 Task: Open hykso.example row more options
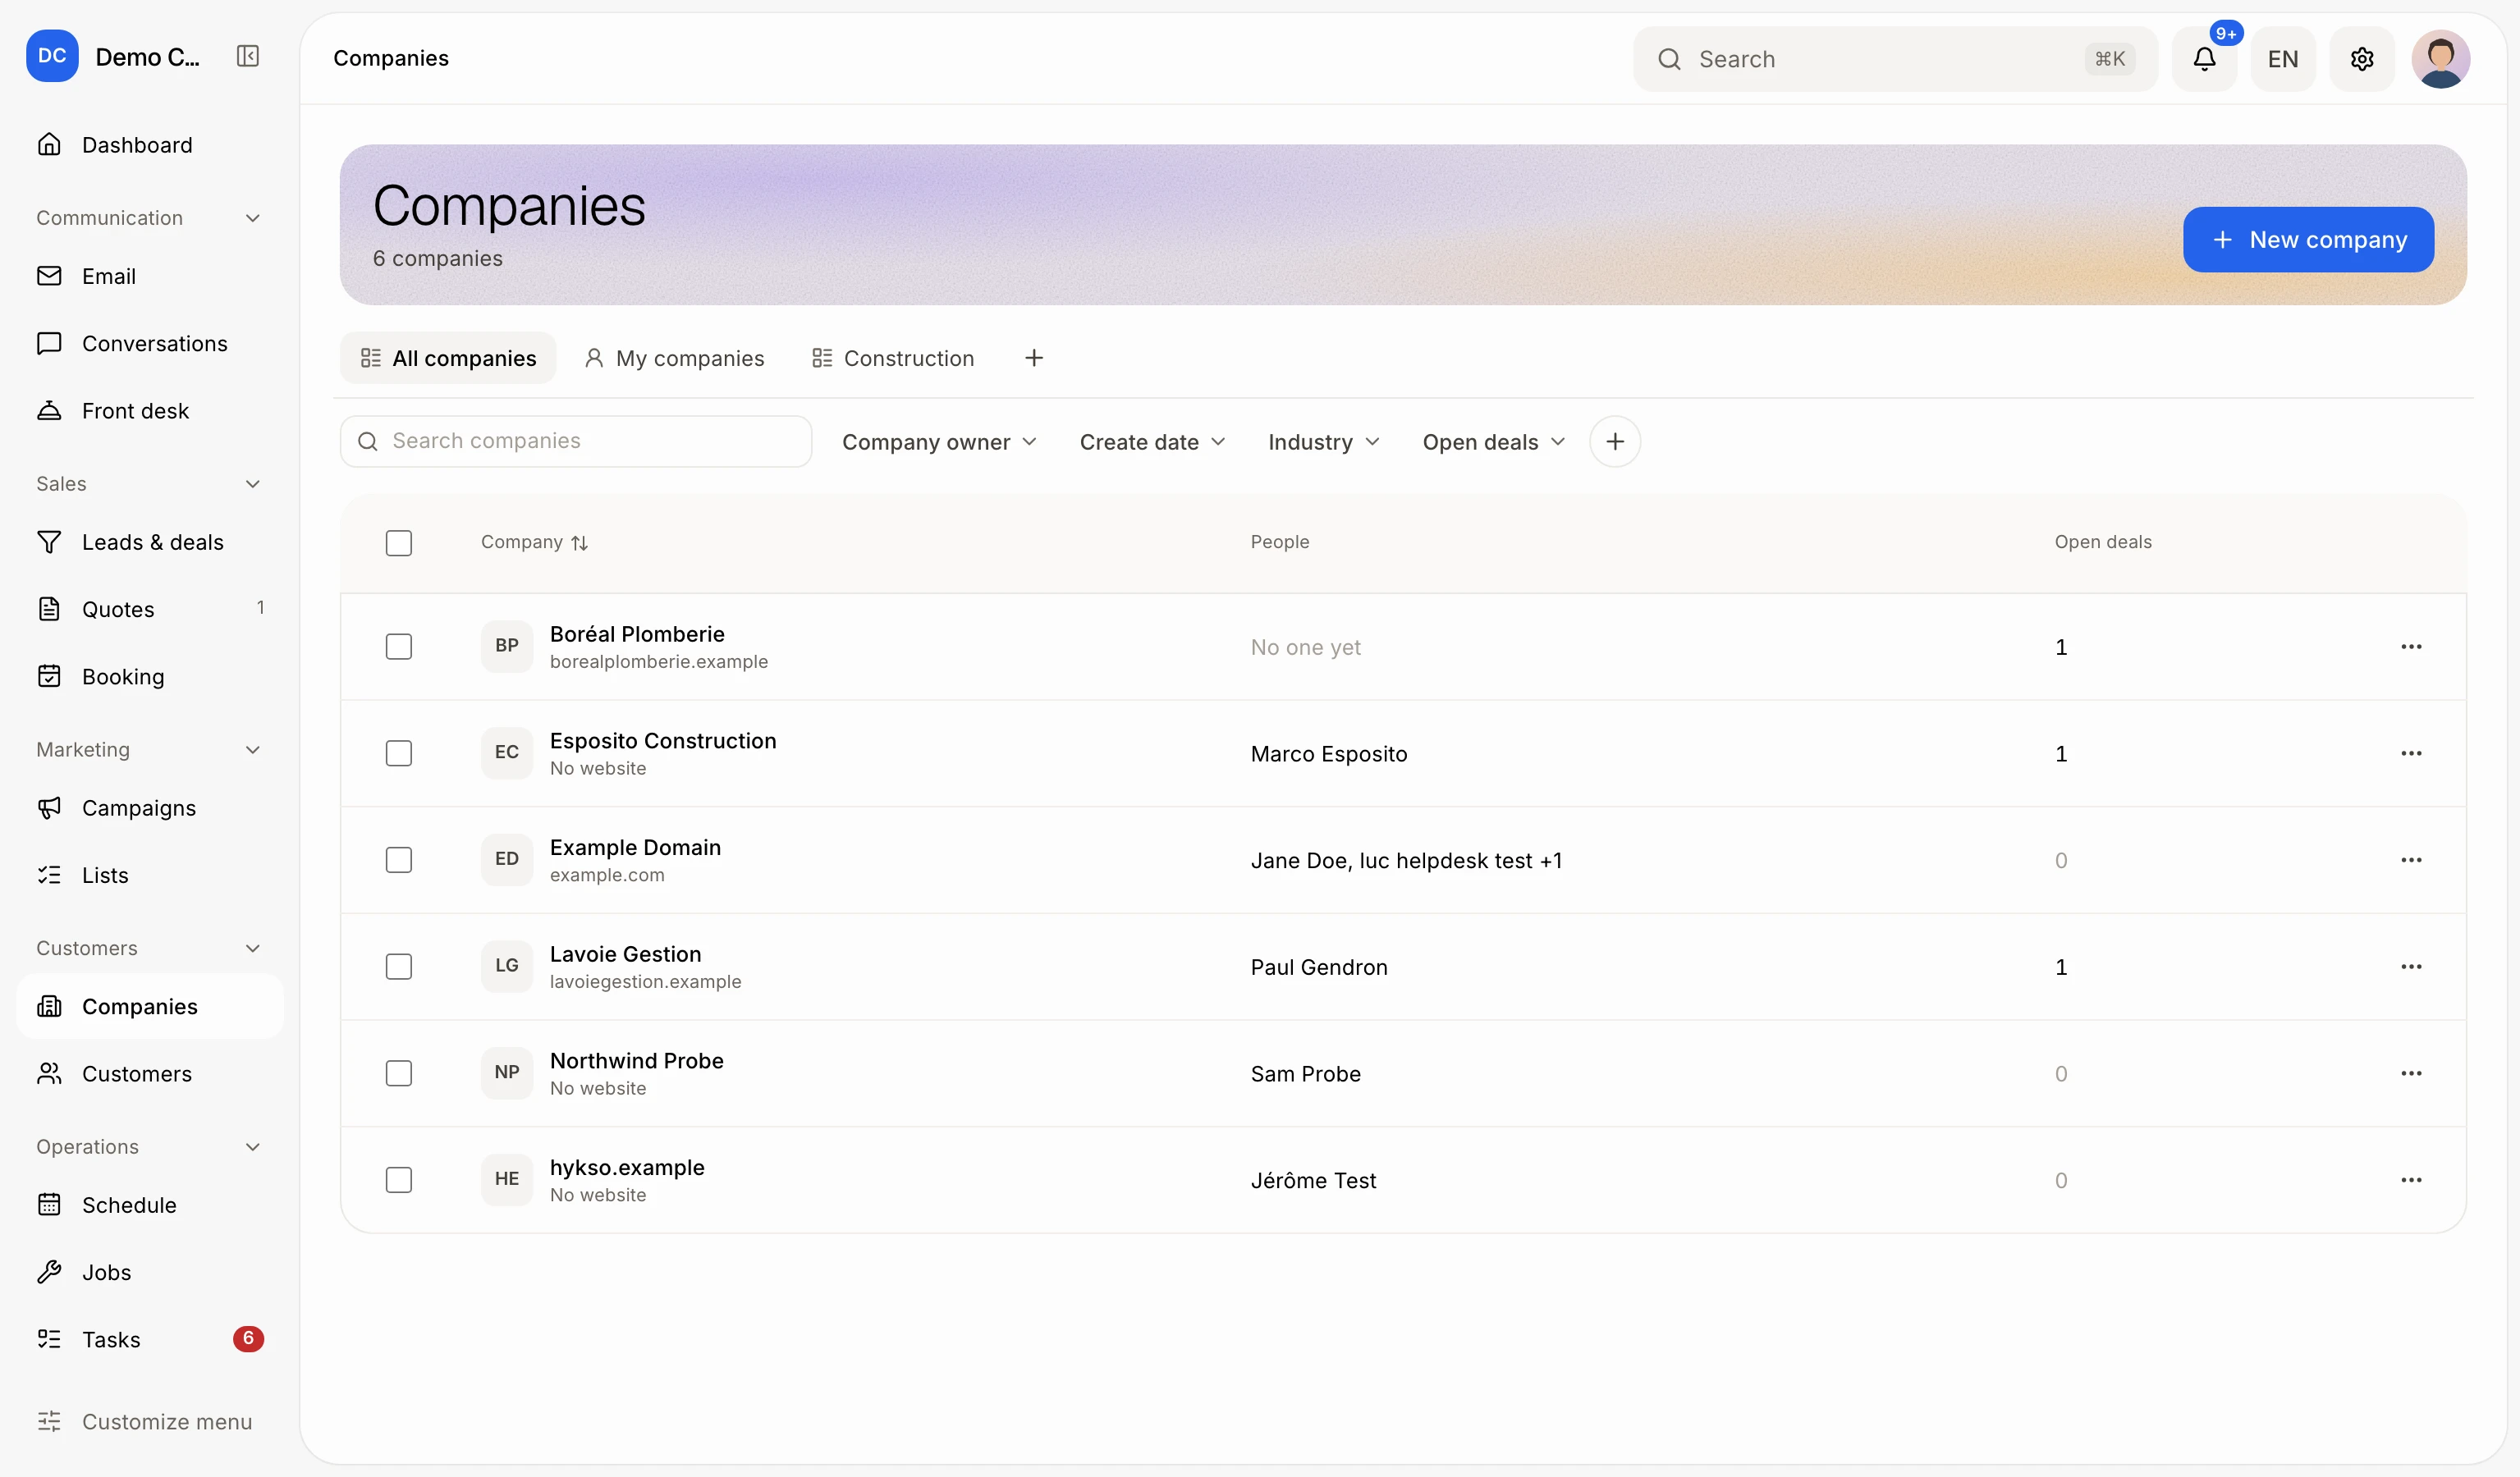(x=2411, y=1180)
